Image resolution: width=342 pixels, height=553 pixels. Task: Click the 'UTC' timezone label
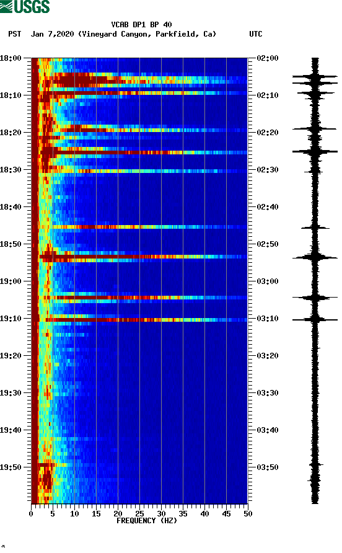(x=256, y=34)
